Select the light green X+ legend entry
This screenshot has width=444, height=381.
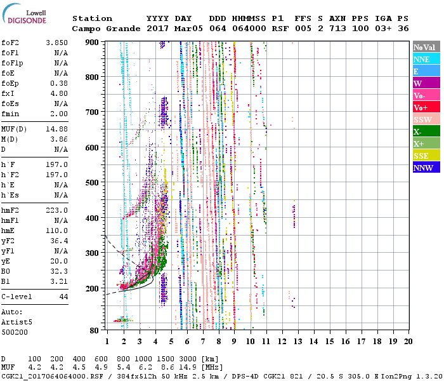click(x=426, y=144)
